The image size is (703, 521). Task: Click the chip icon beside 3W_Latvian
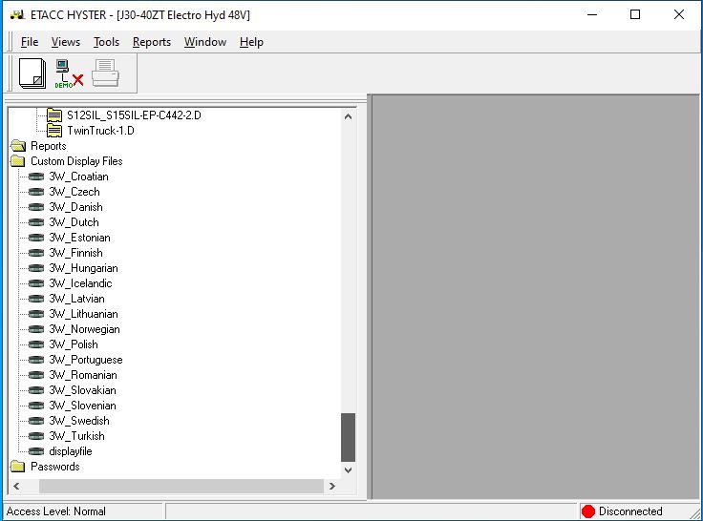pyautogui.click(x=36, y=299)
